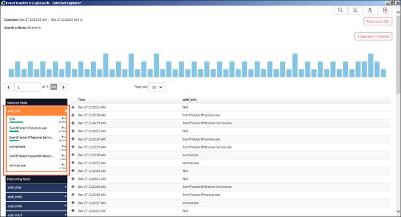Click the GO button beside the page number
401x217 pixels.
53,87
